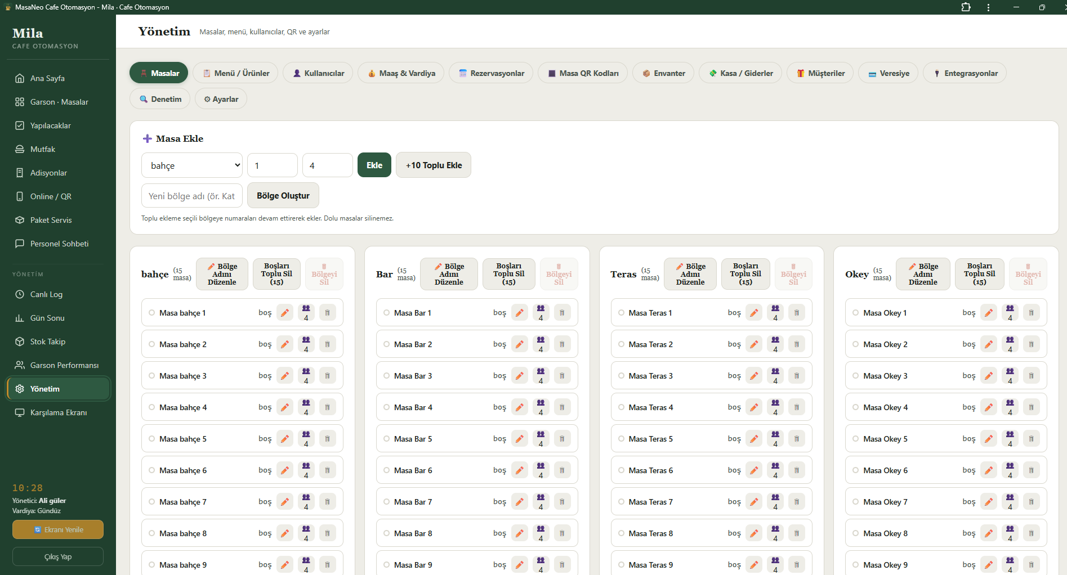Click Boşları Toplu Sil for the Teras region

745,274
